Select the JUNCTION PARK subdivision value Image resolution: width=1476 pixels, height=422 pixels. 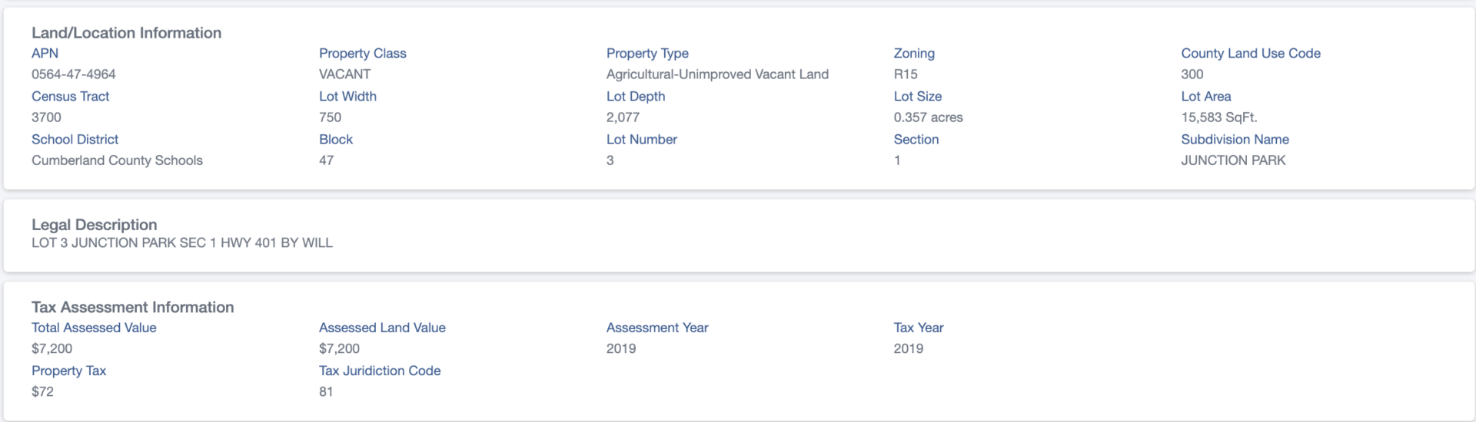coord(1233,160)
